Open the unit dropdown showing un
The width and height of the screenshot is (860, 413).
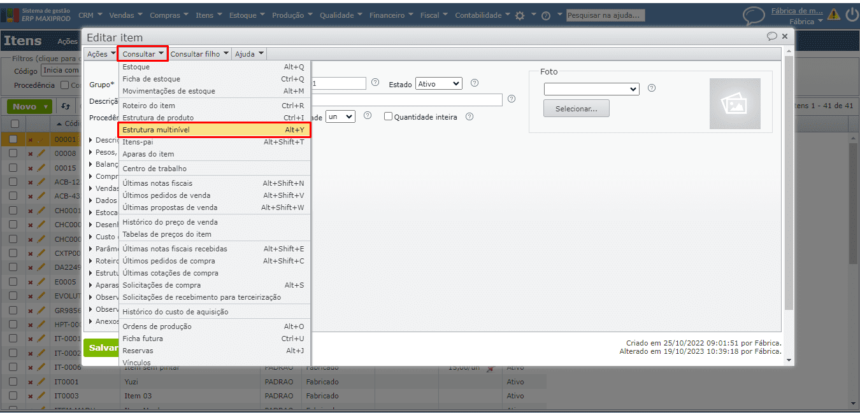click(341, 116)
